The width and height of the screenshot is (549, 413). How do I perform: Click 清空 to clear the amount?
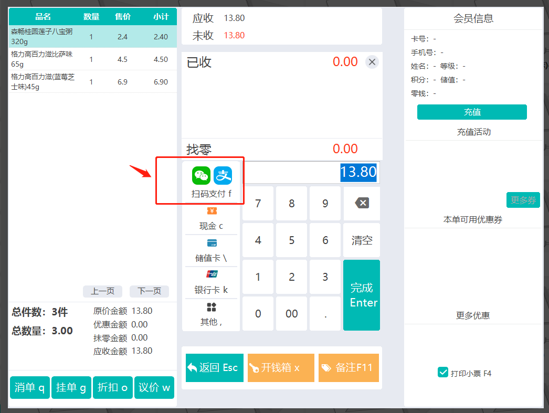point(362,240)
